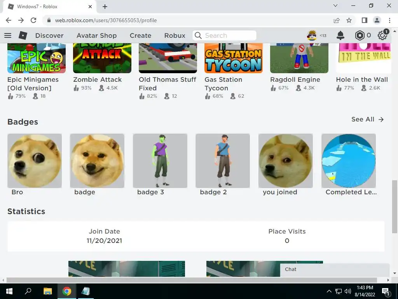Select the Windows7 - Roblox tab

click(49, 7)
